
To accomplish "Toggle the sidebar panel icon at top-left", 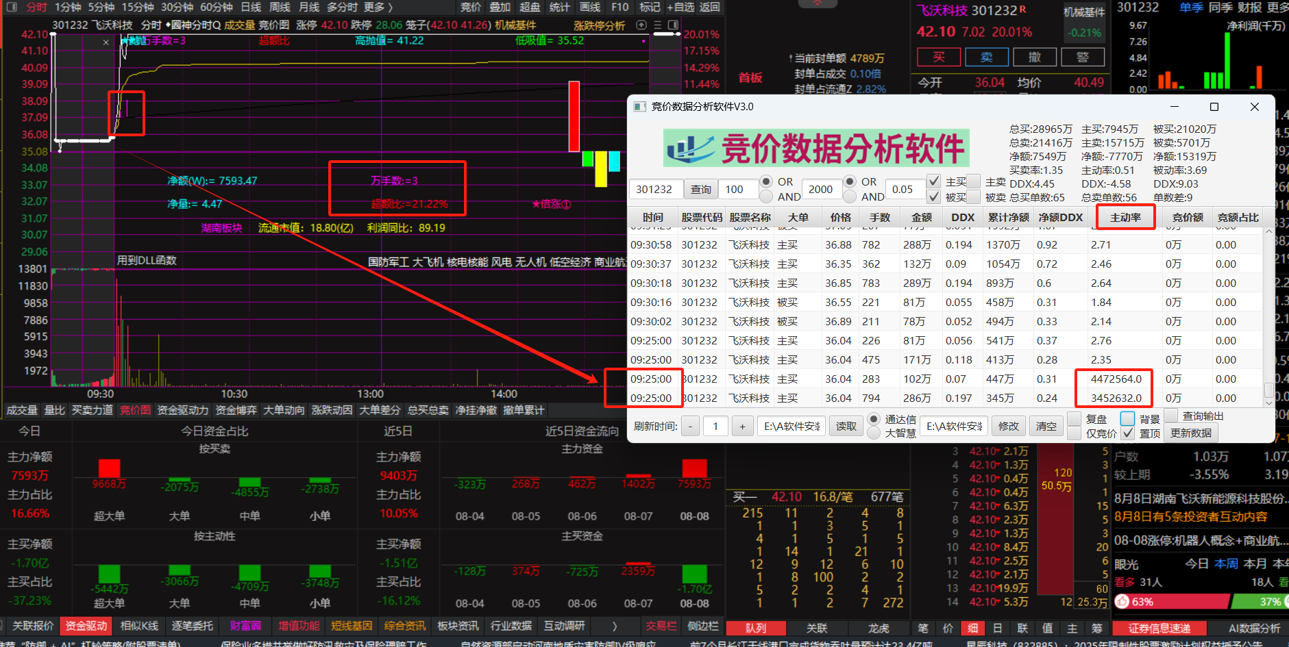I will coord(12,7).
